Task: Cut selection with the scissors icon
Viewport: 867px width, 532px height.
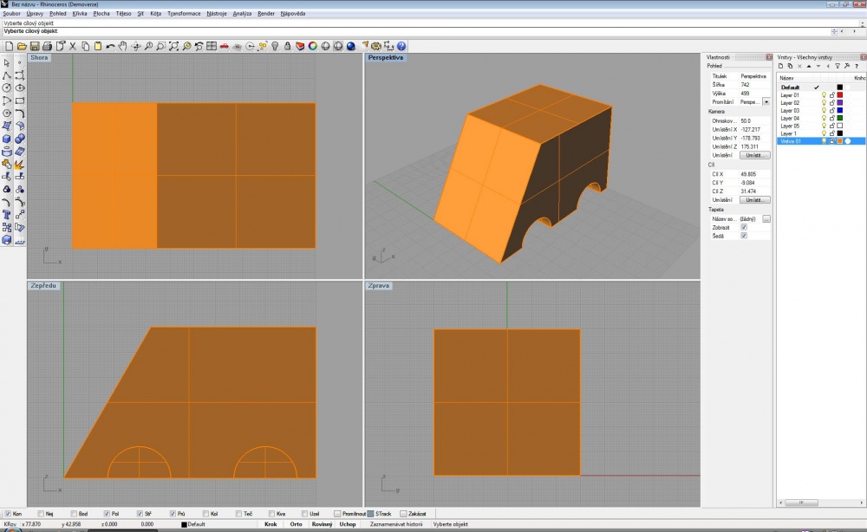Action: pos(73,47)
